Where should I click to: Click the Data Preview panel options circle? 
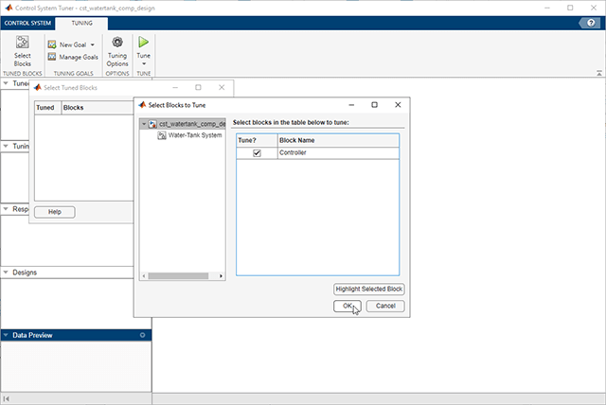[142, 335]
